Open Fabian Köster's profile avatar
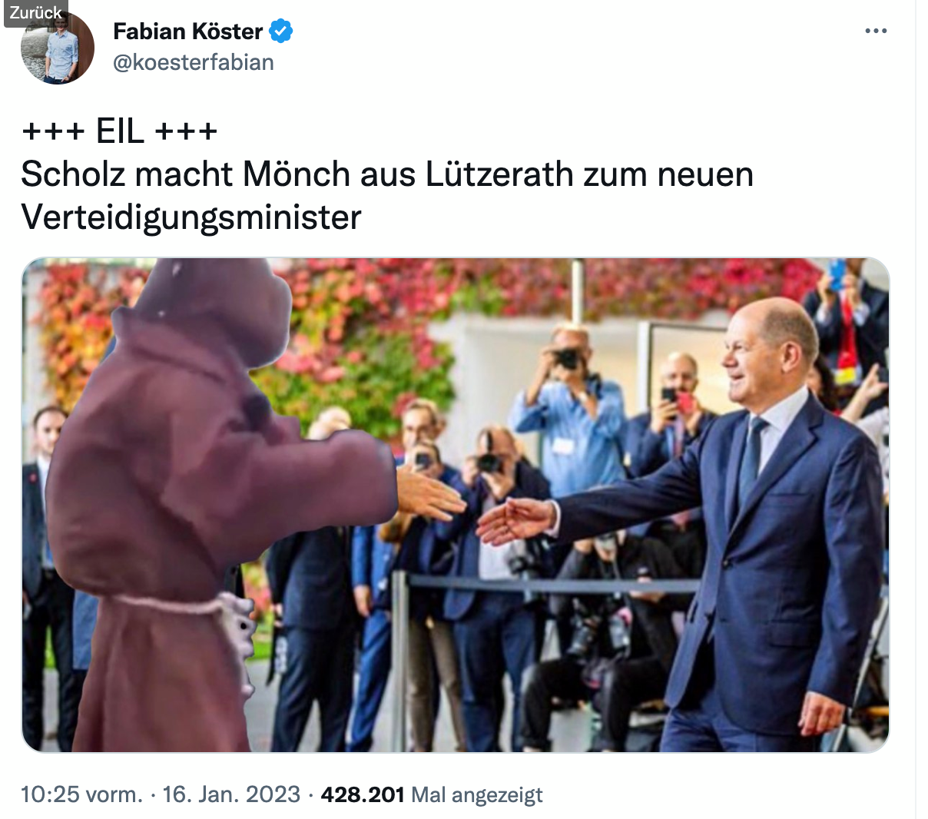928x819 pixels. tap(58, 48)
